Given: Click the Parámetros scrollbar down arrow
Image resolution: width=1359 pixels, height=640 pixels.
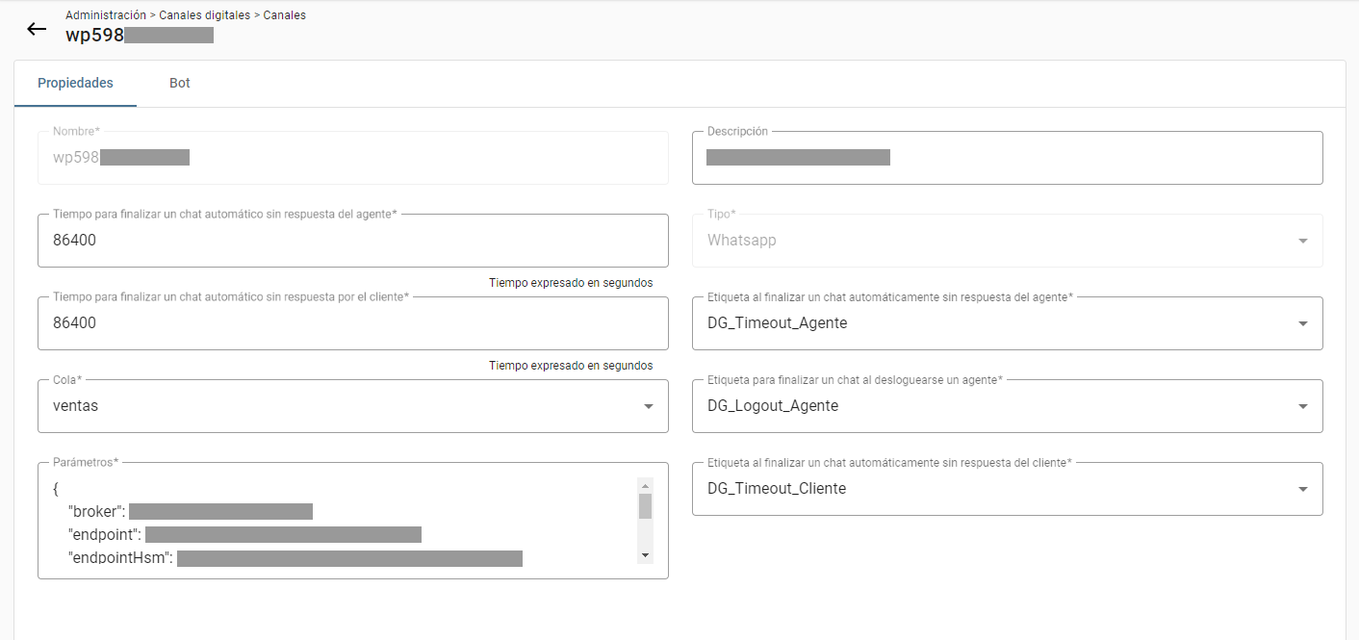Looking at the screenshot, I should (x=645, y=555).
